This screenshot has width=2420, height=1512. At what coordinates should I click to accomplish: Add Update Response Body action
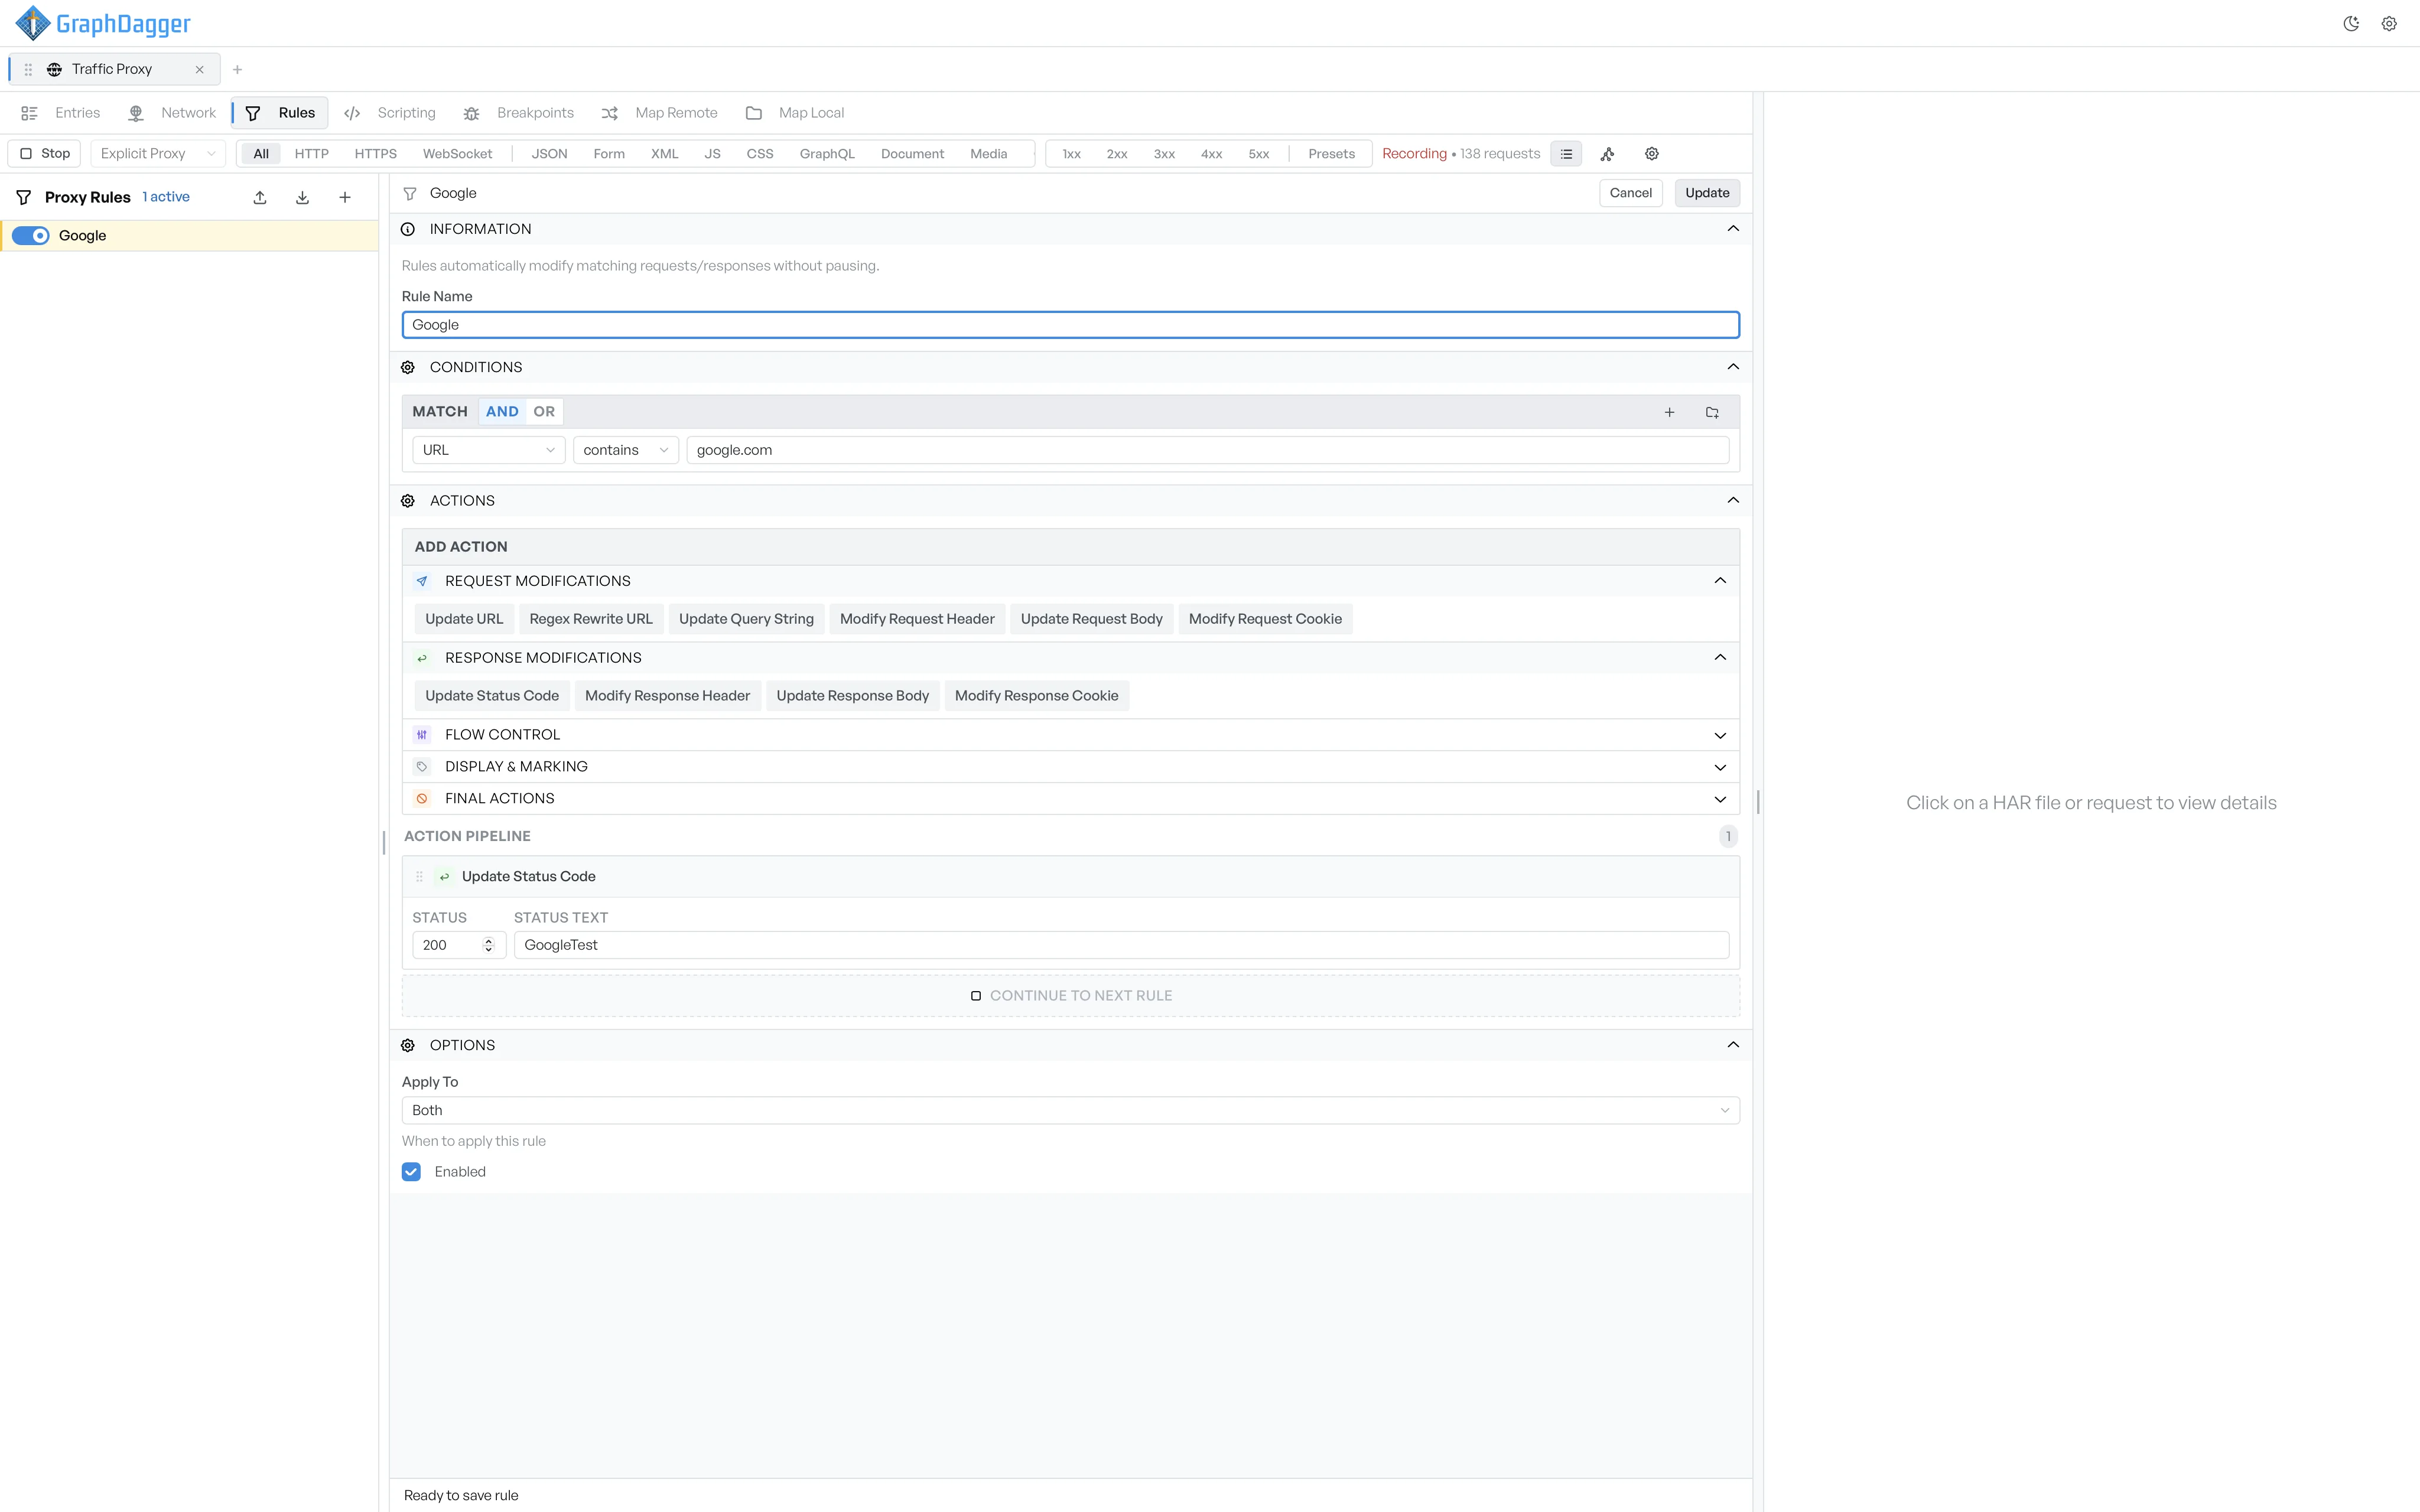852,696
